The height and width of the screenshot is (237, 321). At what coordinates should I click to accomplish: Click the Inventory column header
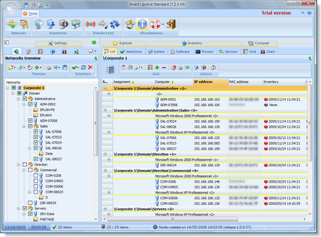pos(284,82)
